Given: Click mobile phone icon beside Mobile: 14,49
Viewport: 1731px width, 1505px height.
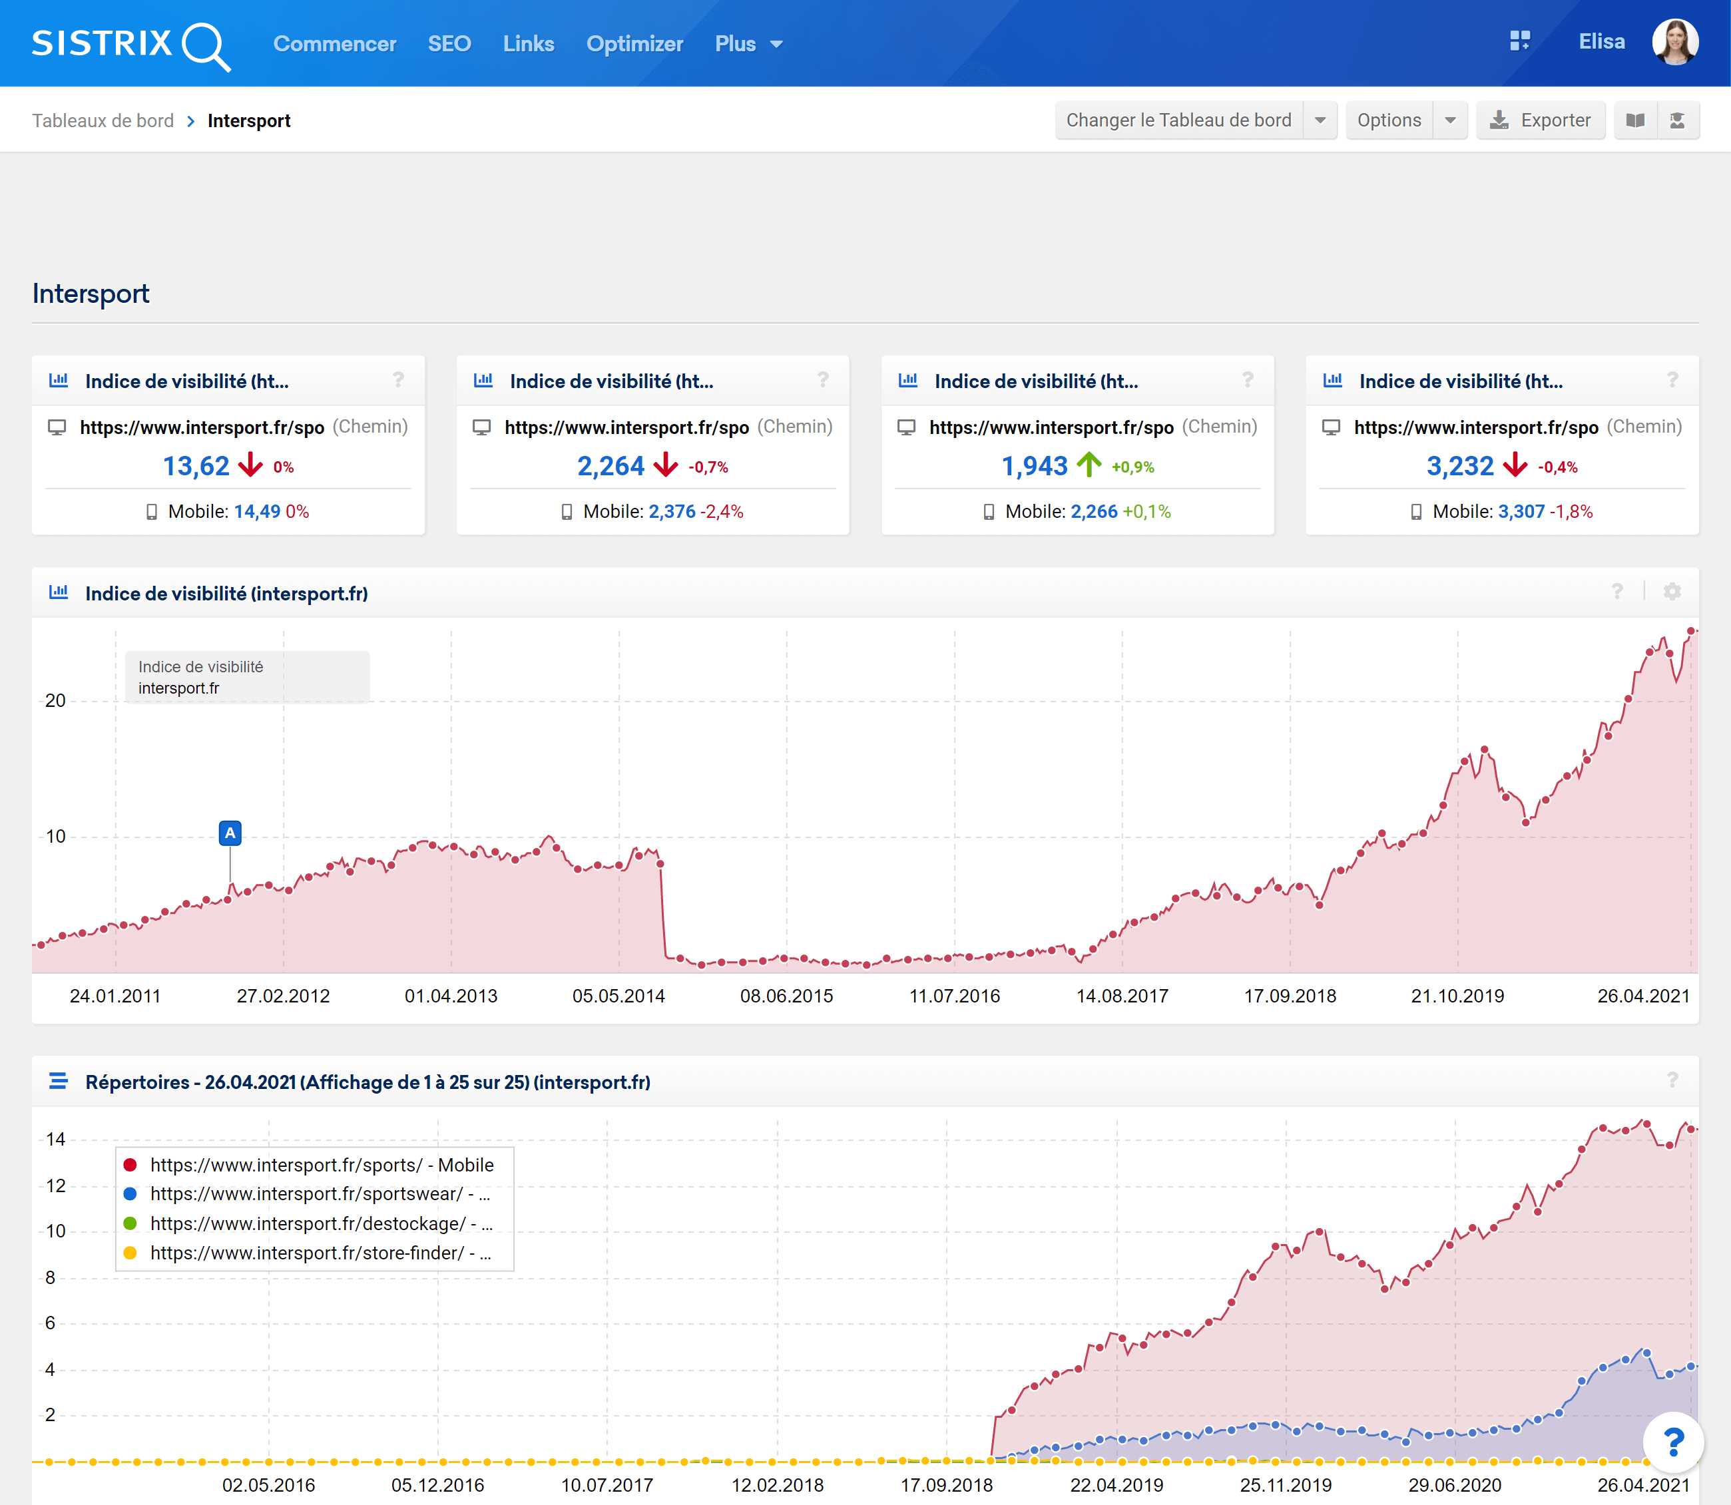Looking at the screenshot, I should [x=152, y=511].
